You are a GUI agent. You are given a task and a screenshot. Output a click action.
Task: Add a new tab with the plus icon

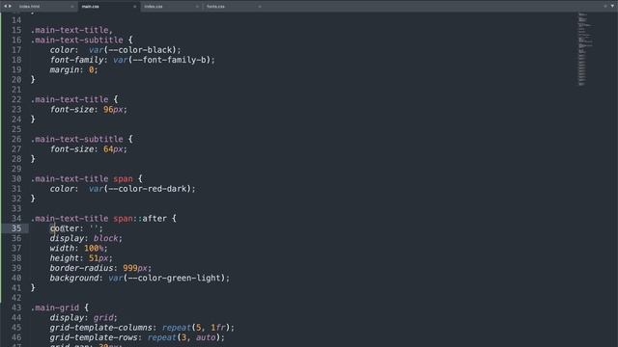click(x=605, y=6)
